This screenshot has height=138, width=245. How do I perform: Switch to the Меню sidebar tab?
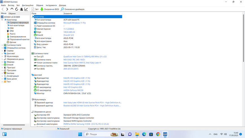coord(4,13)
